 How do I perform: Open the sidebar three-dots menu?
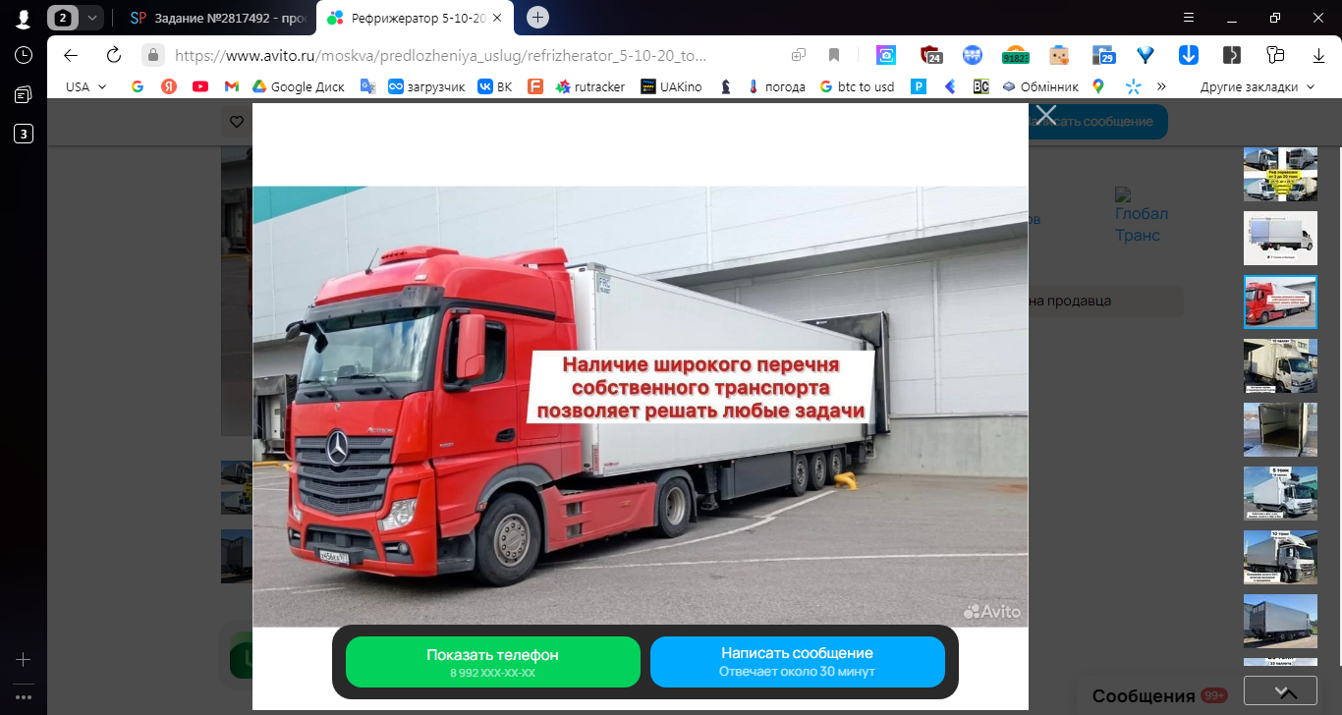[x=24, y=696]
